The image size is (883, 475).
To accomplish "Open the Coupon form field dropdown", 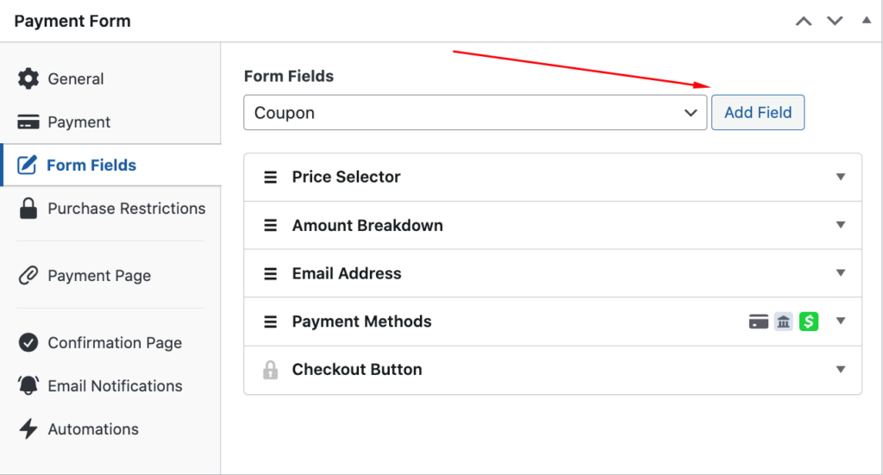I will click(x=475, y=113).
